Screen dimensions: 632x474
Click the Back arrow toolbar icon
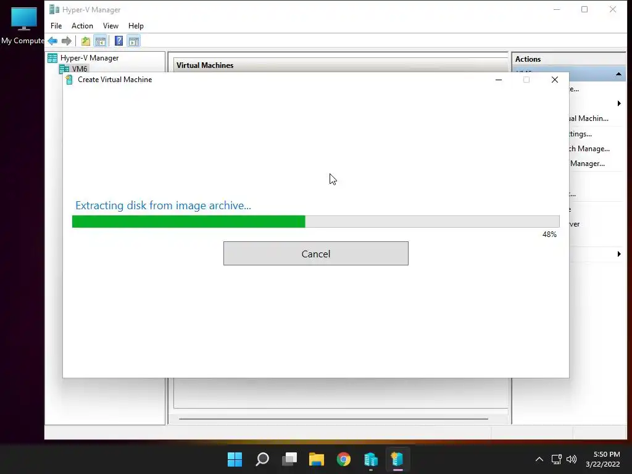52,41
